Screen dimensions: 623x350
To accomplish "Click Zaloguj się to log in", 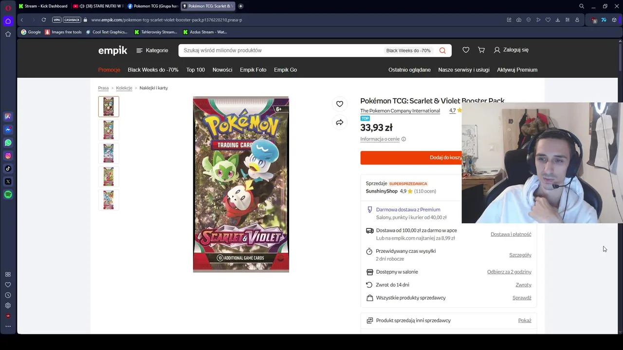I will pyautogui.click(x=511, y=50).
